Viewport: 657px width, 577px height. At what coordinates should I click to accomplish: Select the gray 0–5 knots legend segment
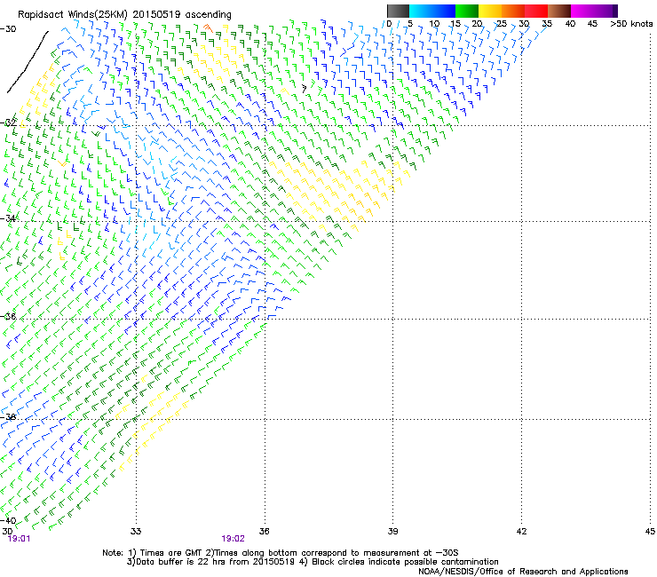pos(398,11)
